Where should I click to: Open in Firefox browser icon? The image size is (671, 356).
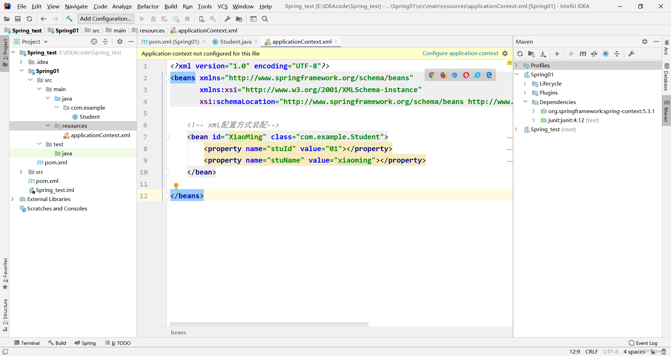[443, 75]
